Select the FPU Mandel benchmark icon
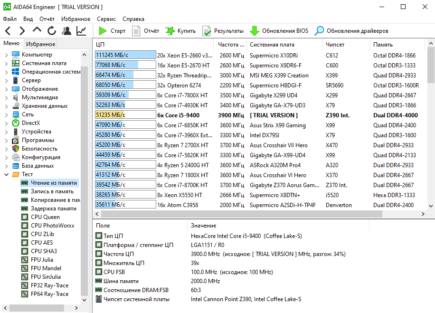 [25, 268]
